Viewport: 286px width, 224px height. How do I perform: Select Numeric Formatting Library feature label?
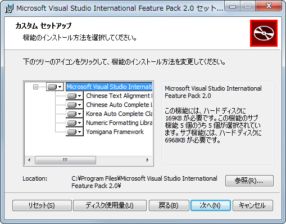click(119, 123)
